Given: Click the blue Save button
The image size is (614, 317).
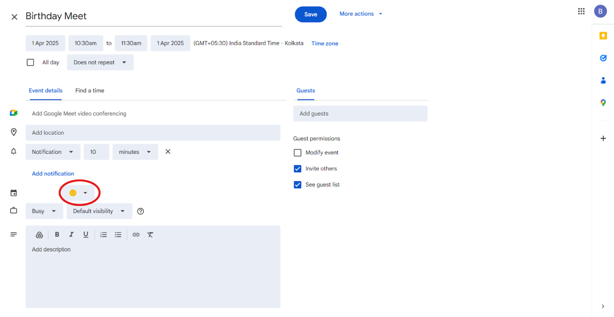Looking at the screenshot, I should 311,14.
